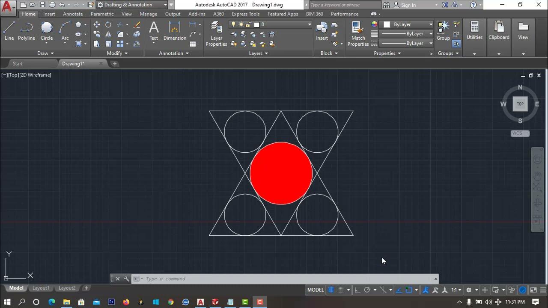Viewport: 548px width, 308px height.
Task: Click the Rotate tool icon
Action: 108,25
